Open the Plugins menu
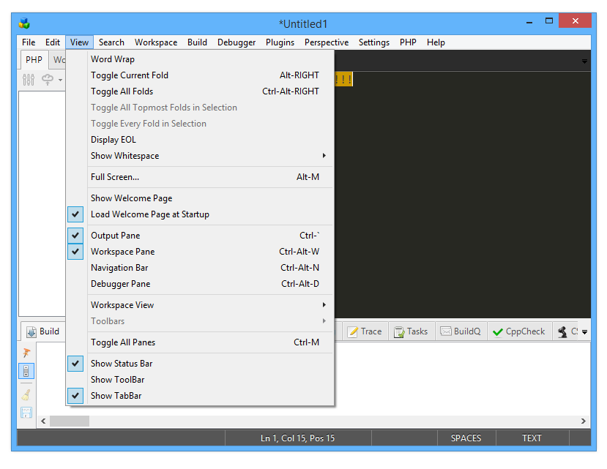 (280, 42)
